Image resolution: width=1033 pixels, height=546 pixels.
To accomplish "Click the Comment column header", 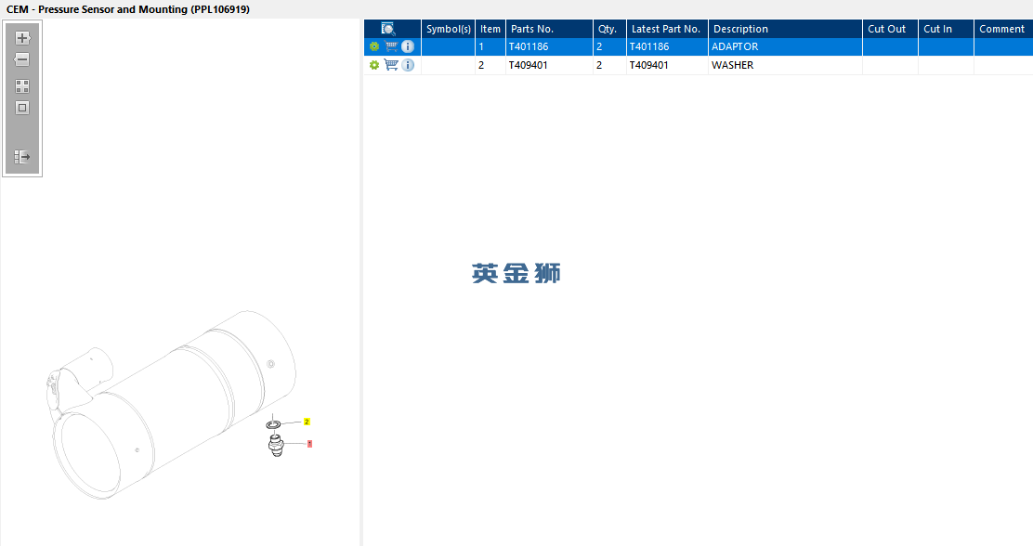I will (x=1002, y=29).
